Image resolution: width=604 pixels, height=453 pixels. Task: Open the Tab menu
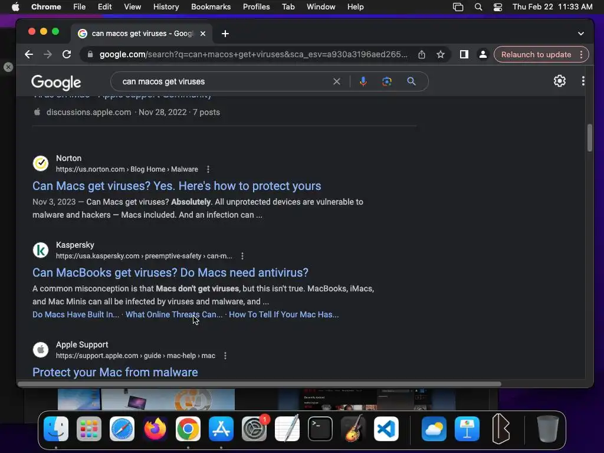pyautogui.click(x=288, y=7)
